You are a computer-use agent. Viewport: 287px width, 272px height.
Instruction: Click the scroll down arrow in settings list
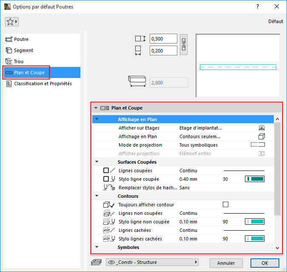pos(277,248)
